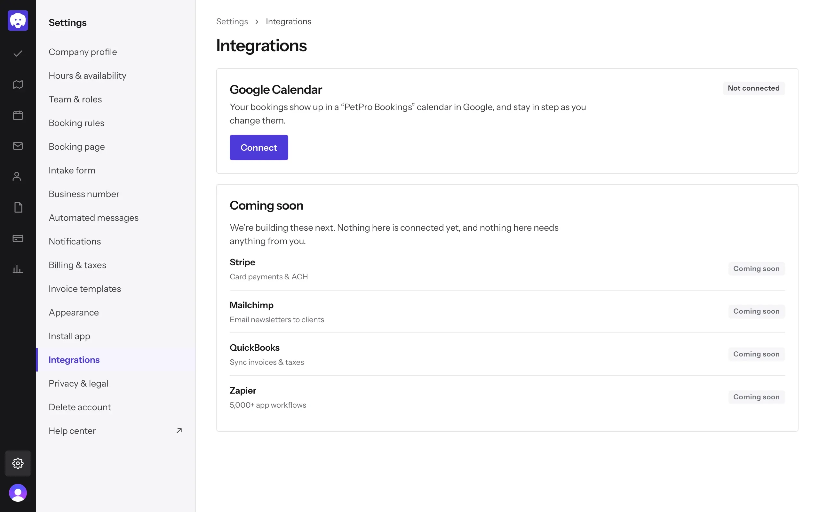Select the active Integrations menu item

(x=116, y=360)
